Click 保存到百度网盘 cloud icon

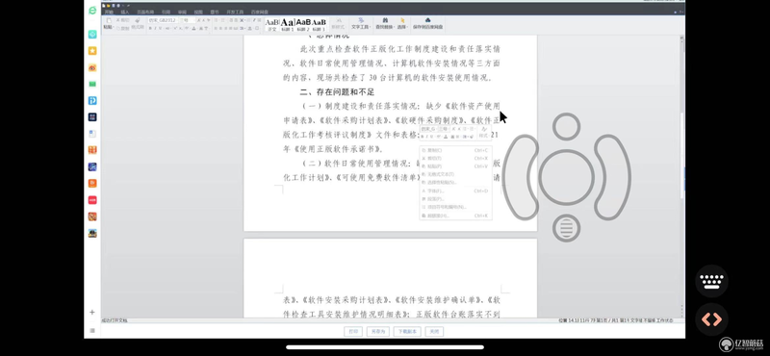coord(427,23)
